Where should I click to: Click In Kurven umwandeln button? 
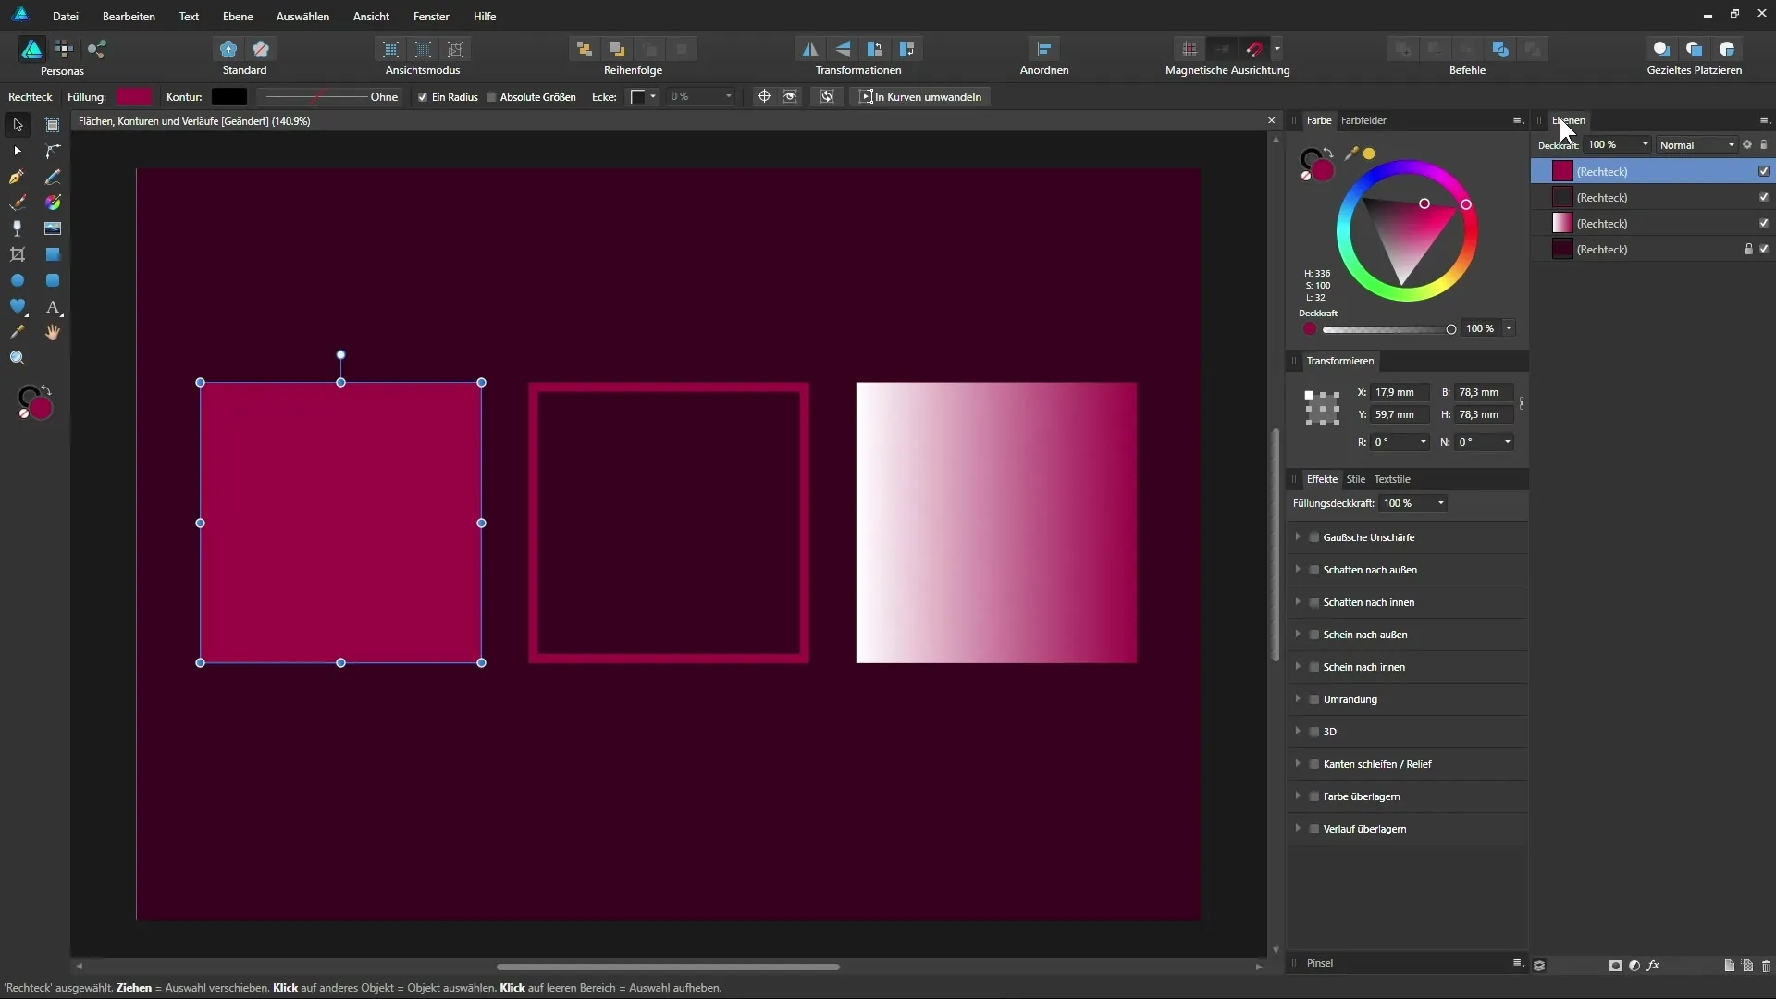tap(920, 97)
